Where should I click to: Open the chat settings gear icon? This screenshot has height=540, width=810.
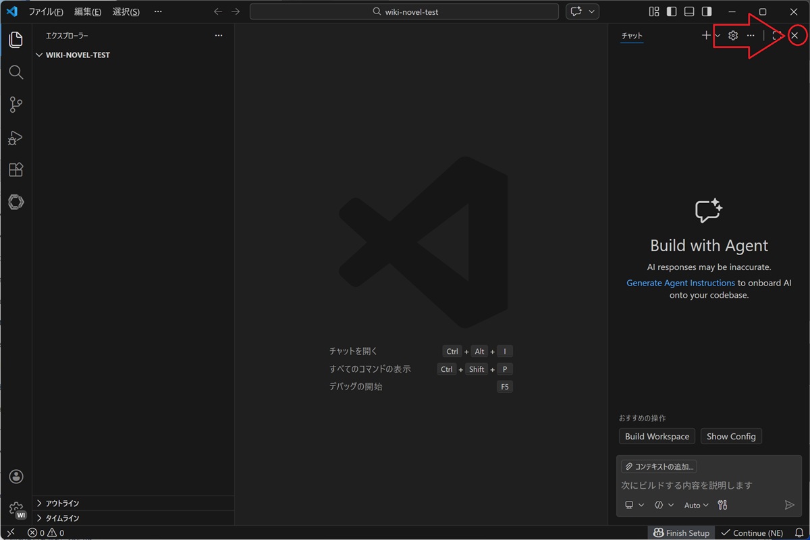pyautogui.click(x=733, y=35)
